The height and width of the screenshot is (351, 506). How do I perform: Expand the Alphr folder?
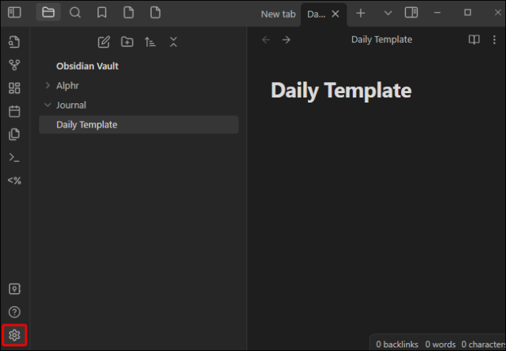click(48, 86)
